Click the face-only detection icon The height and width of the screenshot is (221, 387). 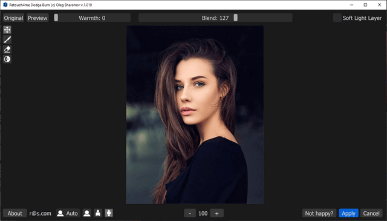(86, 213)
